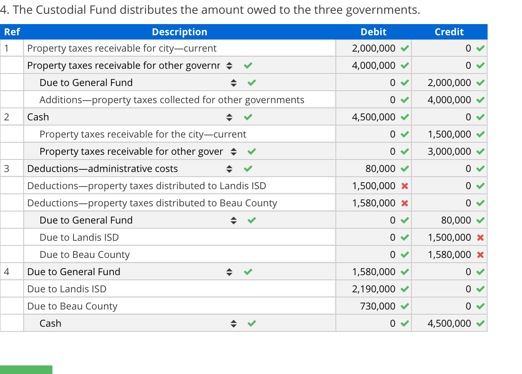Click the green check beside the 4,000,000 credit
Viewport: 522px width, 374px height.
(481, 100)
